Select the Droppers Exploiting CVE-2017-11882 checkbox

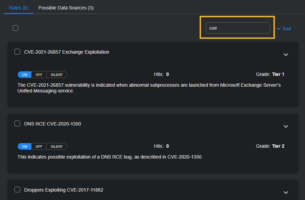[17, 190]
